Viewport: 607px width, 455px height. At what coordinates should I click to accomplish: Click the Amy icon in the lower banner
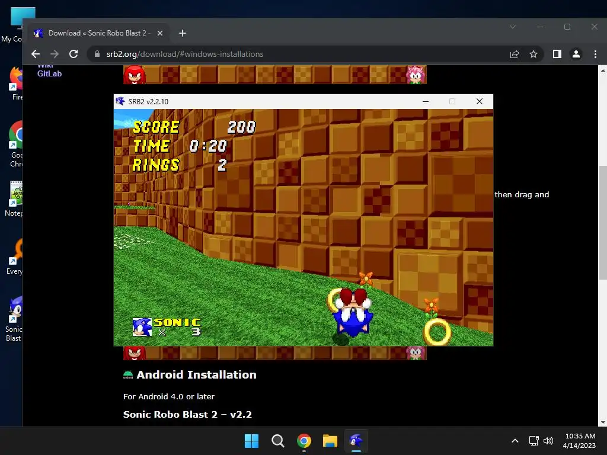point(416,353)
